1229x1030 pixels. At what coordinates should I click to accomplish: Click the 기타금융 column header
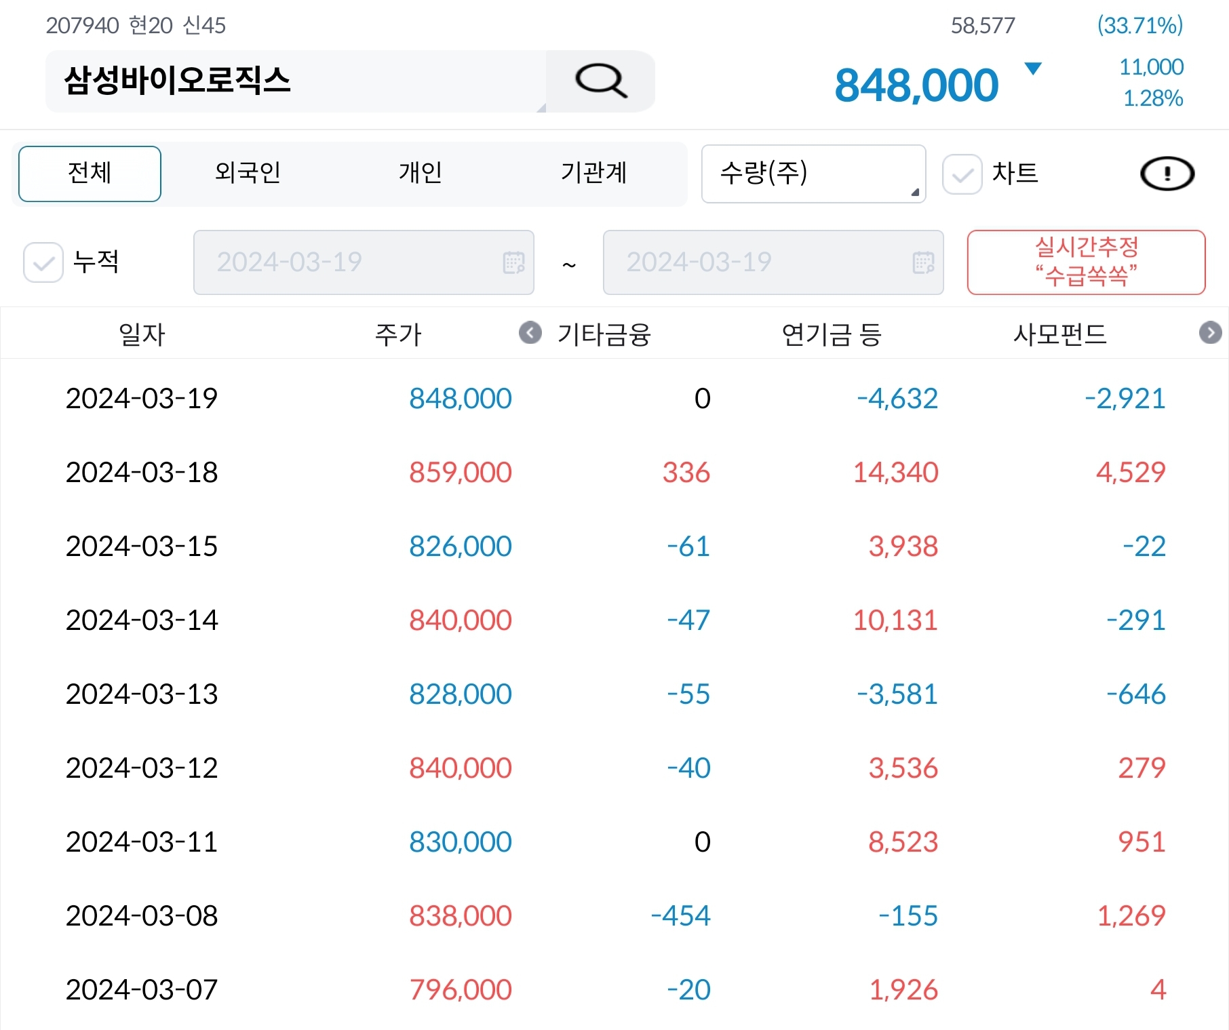604,334
